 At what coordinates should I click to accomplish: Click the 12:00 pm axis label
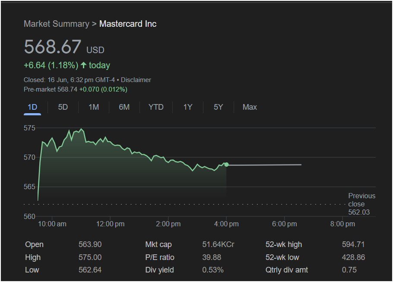coord(110,224)
